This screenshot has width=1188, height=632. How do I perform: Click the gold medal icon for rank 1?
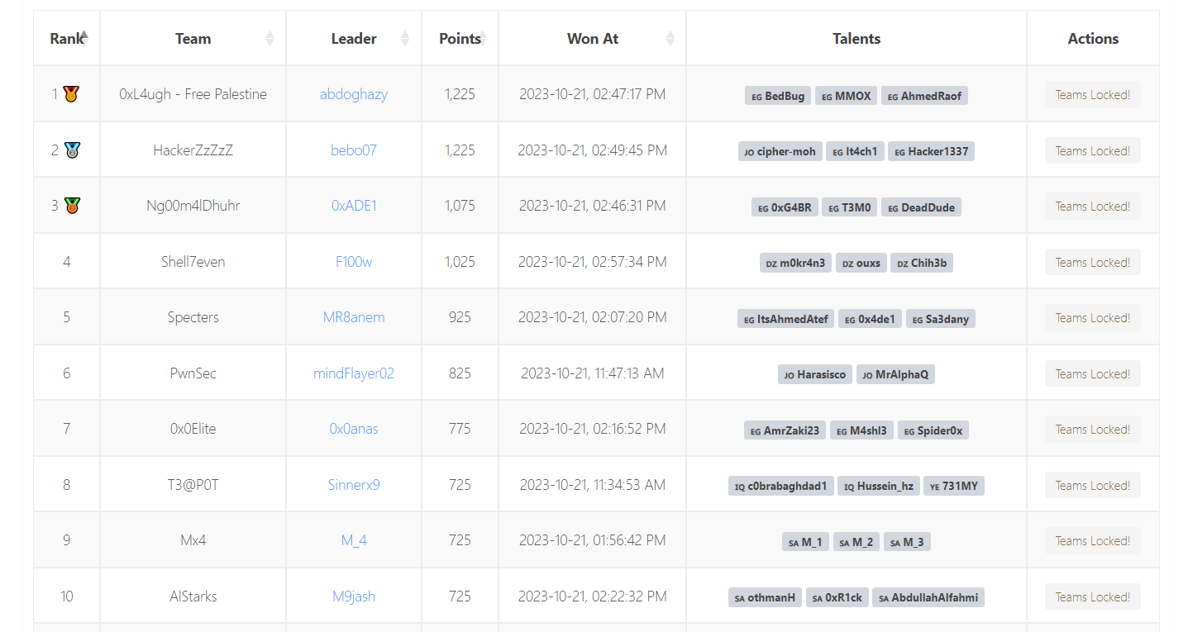(x=72, y=94)
